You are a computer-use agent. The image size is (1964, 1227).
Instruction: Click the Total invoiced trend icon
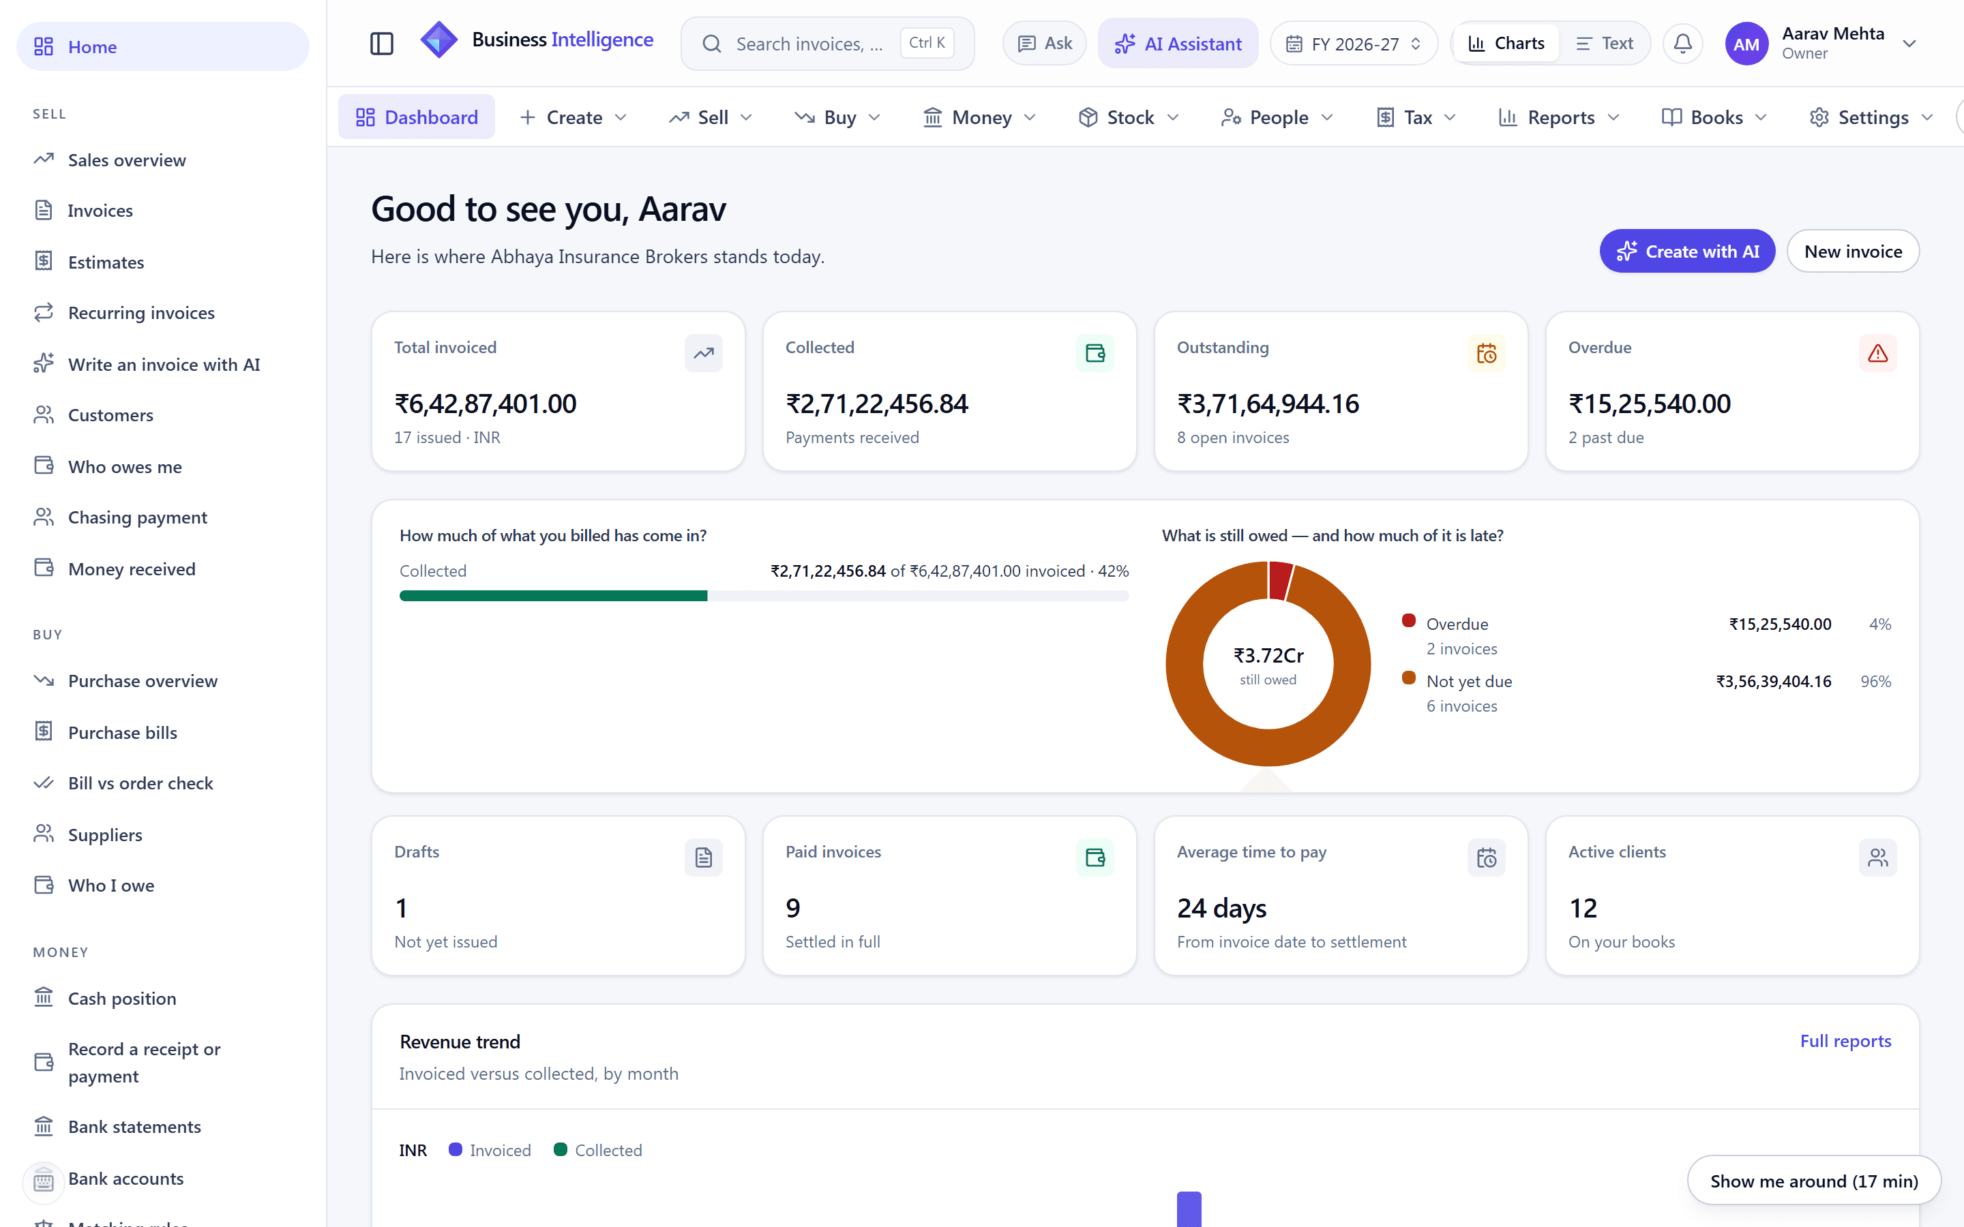[704, 353]
